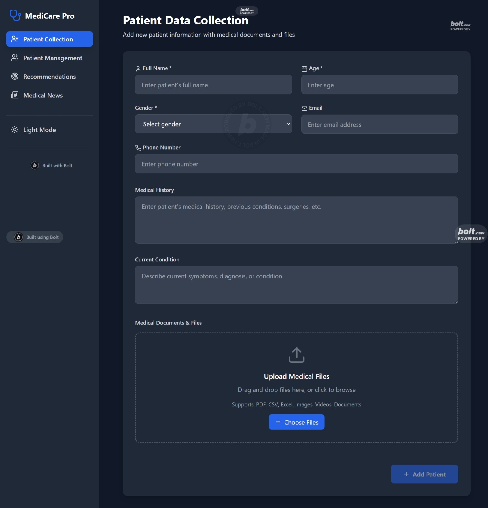Focus the Current Condition text area

pyautogui.click(x=296, y=285)
